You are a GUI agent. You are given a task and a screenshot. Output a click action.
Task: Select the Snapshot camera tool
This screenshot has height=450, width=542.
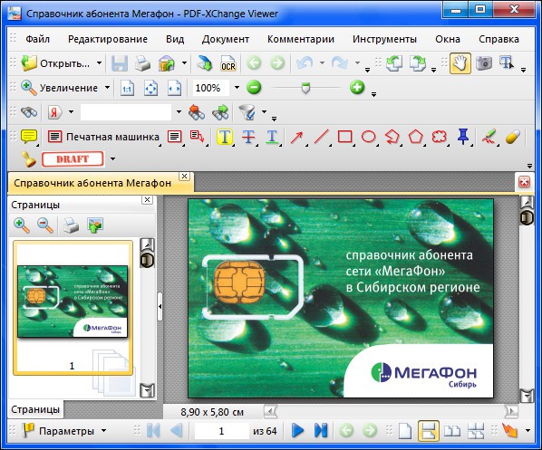(484, 63)
